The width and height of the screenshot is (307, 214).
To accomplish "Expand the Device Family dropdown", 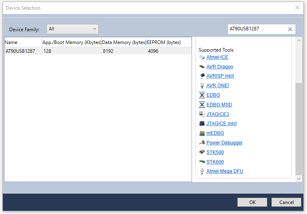I will click(73, 29).
